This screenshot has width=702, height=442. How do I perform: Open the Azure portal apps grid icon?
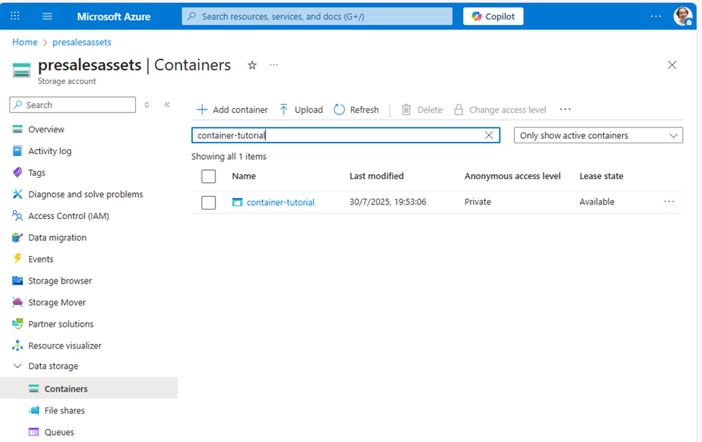(x=15, y=16)
